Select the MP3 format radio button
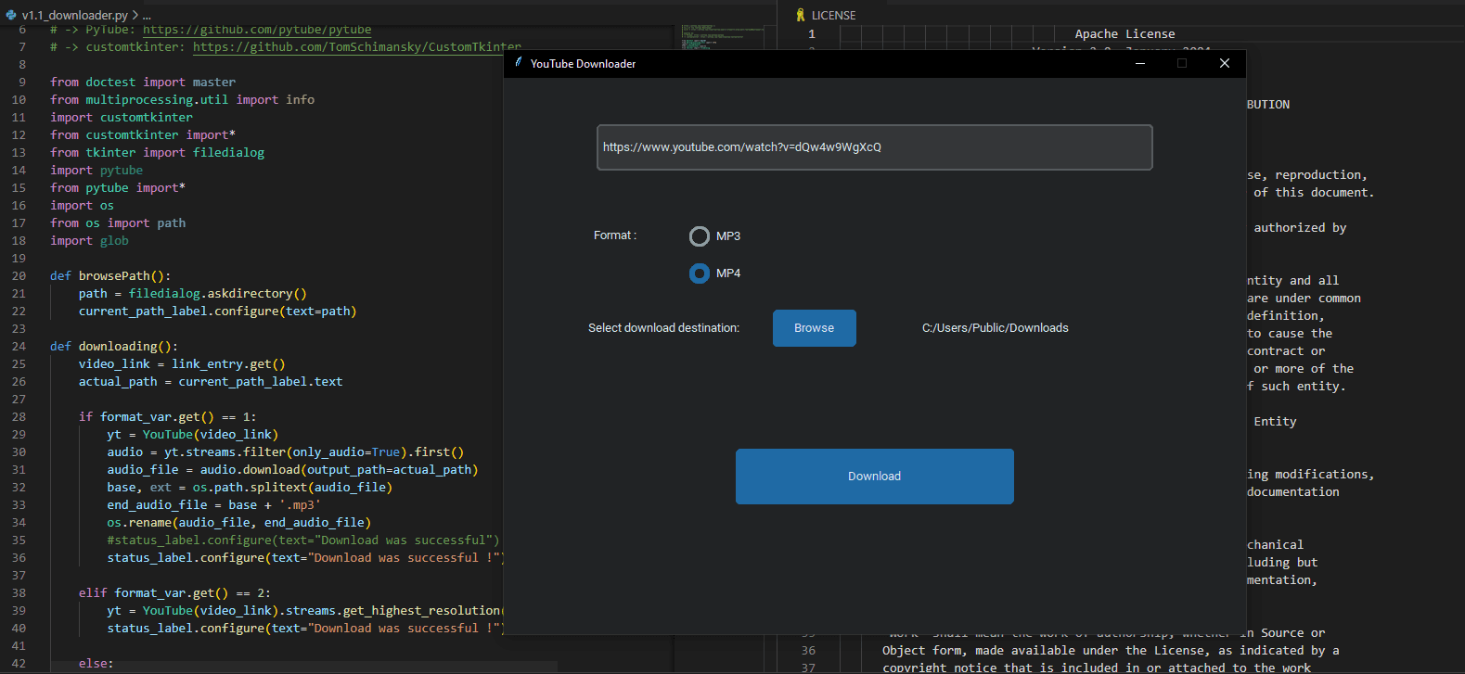The image size is (1465, 674). point(700,236)
